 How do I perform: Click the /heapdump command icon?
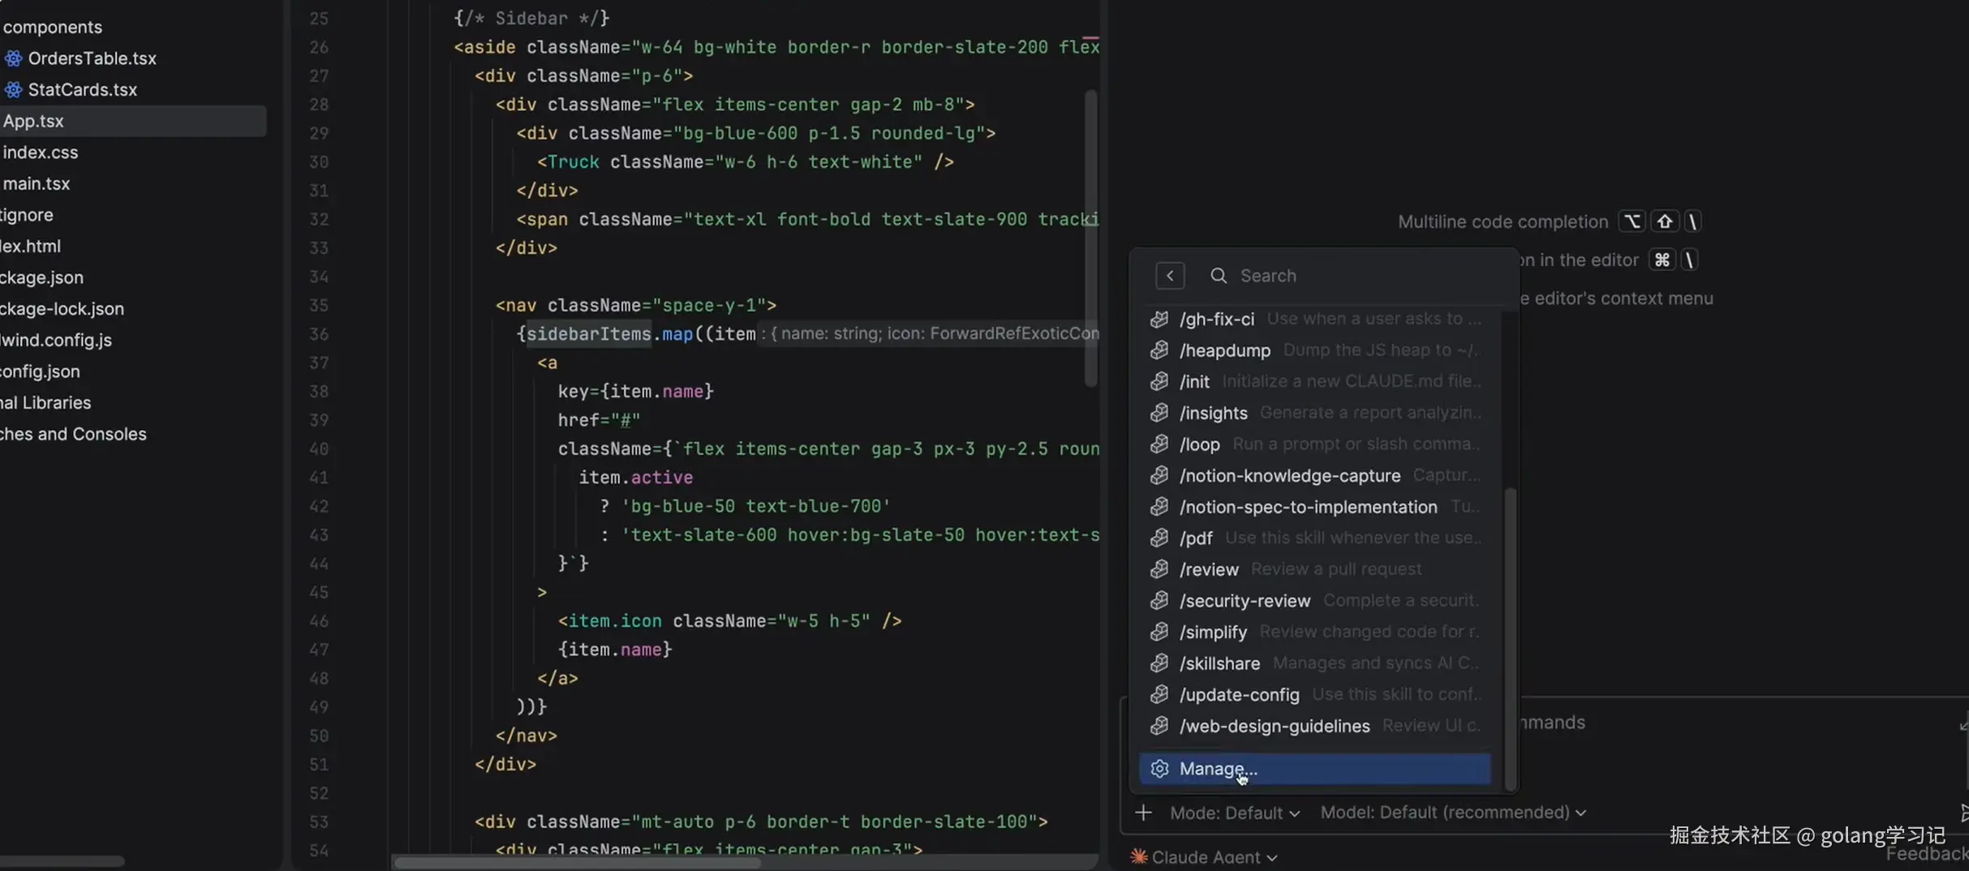tap(1159, 350)
